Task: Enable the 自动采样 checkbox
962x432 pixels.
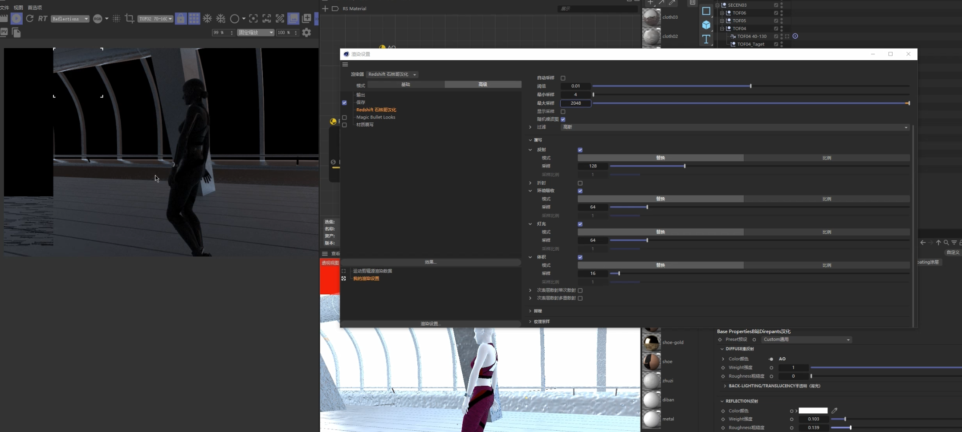Action: 563,78
